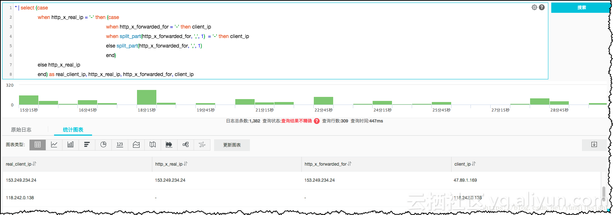Image resolution: width=613 pixels, height=215 pixels.
Task: Click the 查询时间:447ms text
Action: tap(367, 121)
